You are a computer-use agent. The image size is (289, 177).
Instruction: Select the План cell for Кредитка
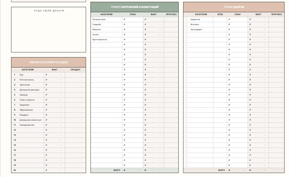point(237,20)
